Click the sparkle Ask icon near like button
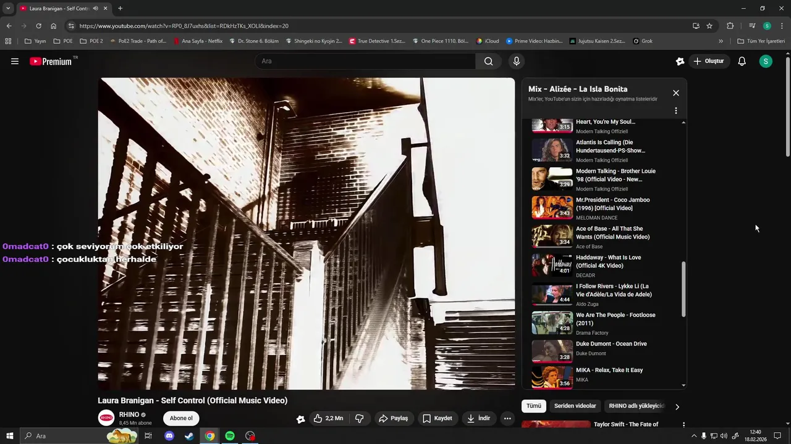The height and width of the screenshot is (444, 791). 300,419
